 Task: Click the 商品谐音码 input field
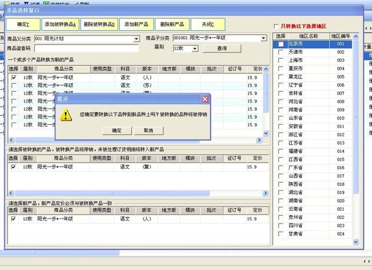point(86,48)
